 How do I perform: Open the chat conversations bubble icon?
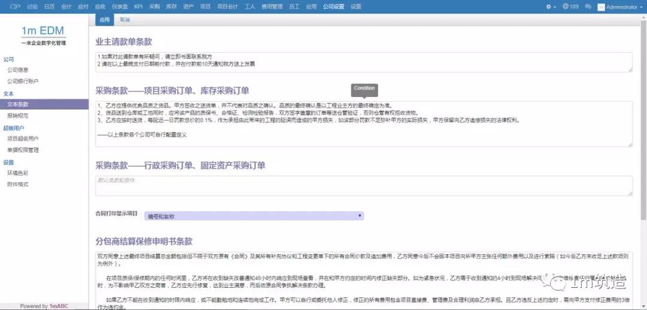click(588, 7)
